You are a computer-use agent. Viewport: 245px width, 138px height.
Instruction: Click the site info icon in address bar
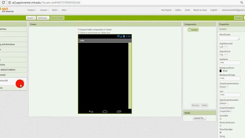[x=10, y=3]
